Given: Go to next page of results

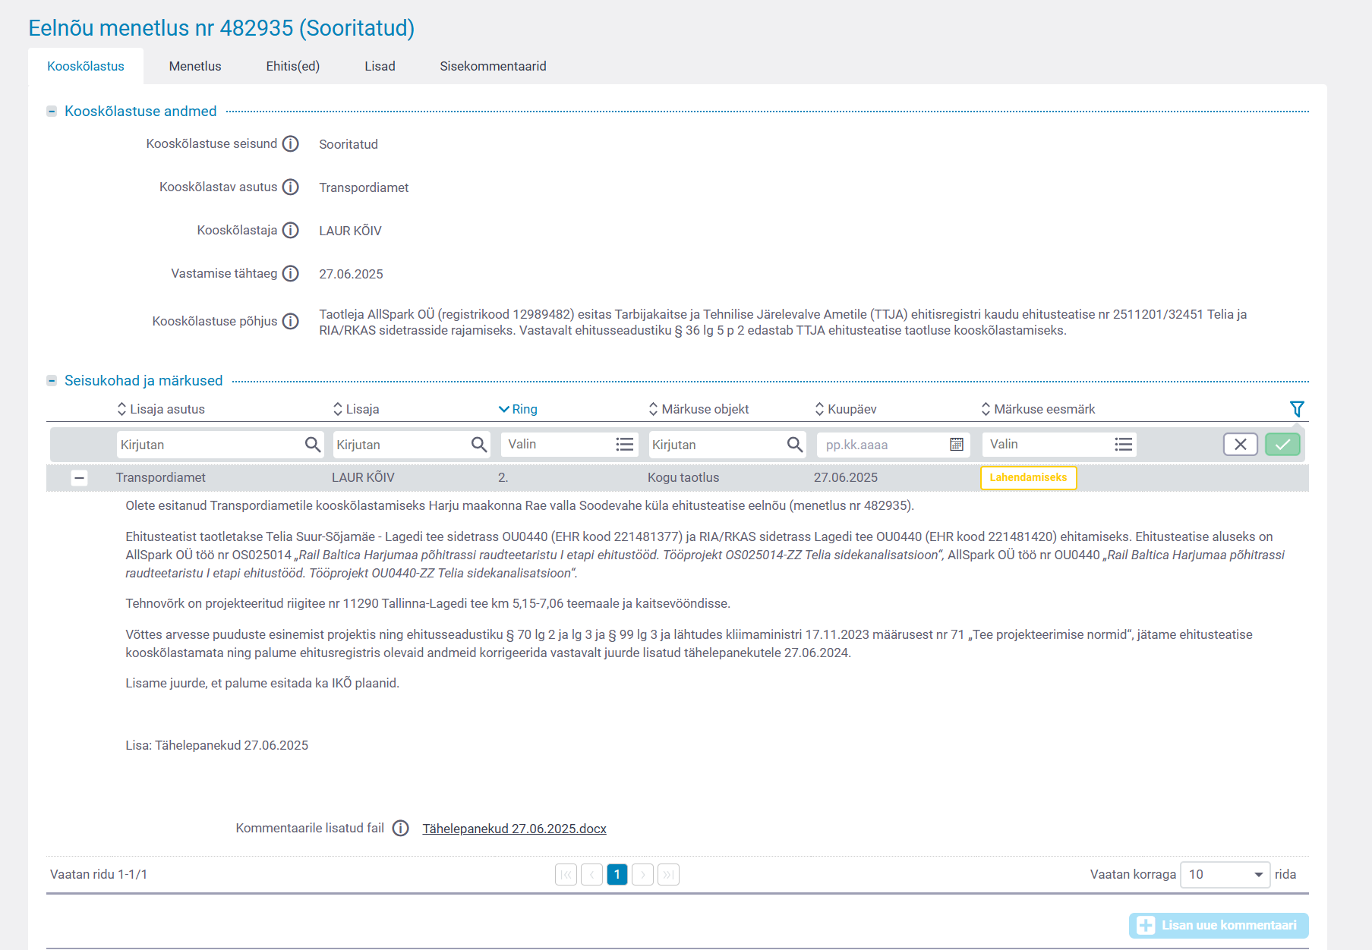Looking at the screenshot, I should click(642, 875).
